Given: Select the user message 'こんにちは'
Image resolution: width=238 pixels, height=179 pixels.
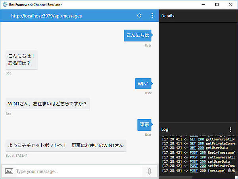Looking at the screenshot, I should 138,35.
